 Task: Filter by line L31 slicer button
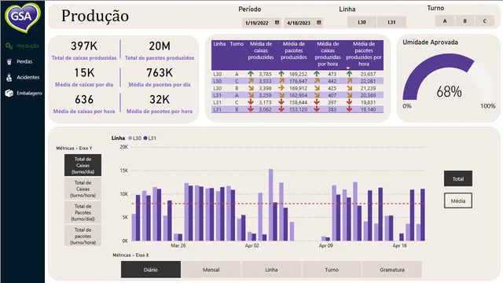click(391, 22)
